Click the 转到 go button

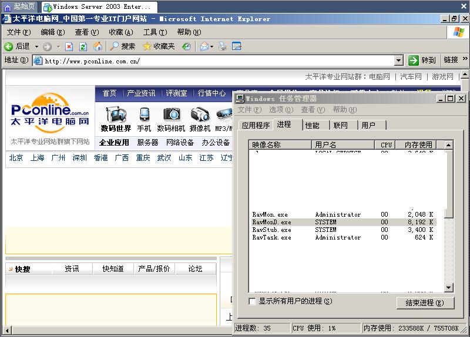pyautogui.click(x=422, y=60)
